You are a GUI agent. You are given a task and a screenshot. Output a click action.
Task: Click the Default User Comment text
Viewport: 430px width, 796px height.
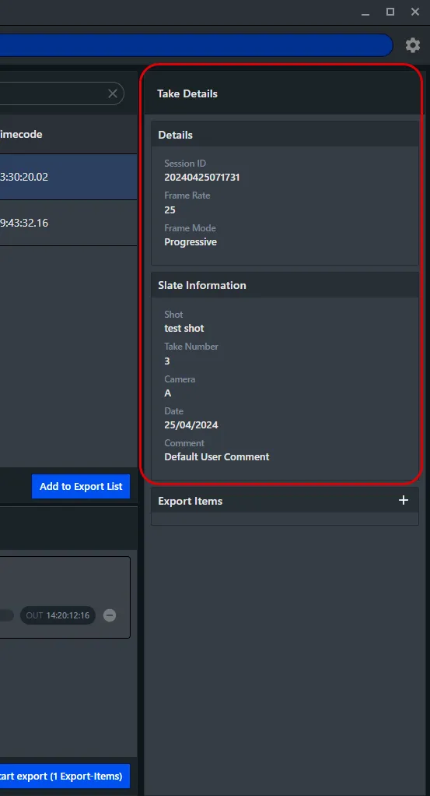(x=217, y=457)
